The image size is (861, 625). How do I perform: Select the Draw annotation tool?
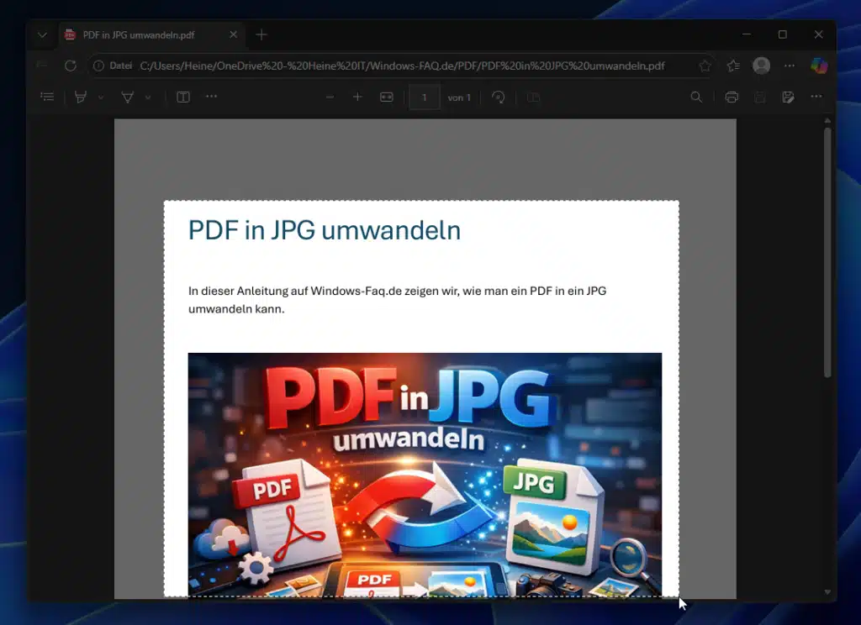[x=81, y=97]
